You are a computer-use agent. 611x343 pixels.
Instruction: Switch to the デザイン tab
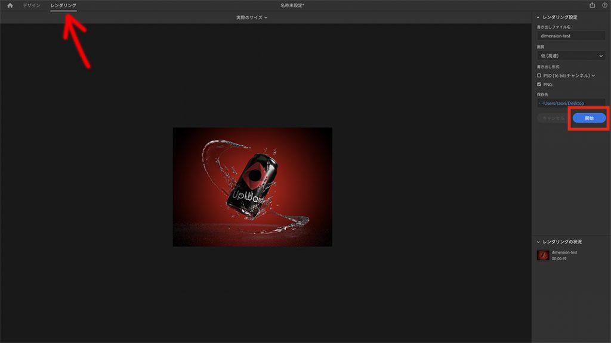[32, 5]
